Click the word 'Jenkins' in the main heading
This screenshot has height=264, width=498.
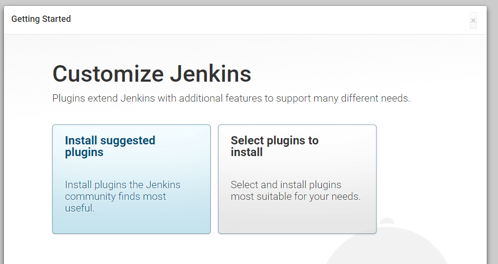(210, 74)
